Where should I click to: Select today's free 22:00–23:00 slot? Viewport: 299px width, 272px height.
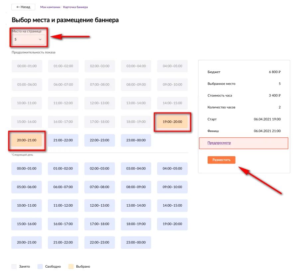tap(100, 140)
